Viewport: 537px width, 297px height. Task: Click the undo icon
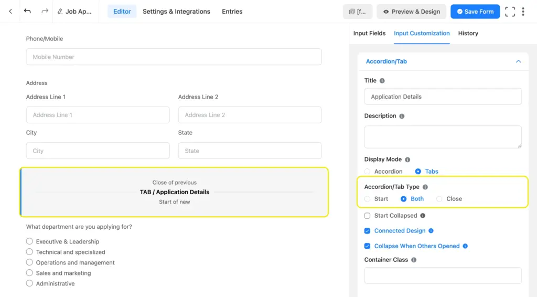(x=28, y=12)
